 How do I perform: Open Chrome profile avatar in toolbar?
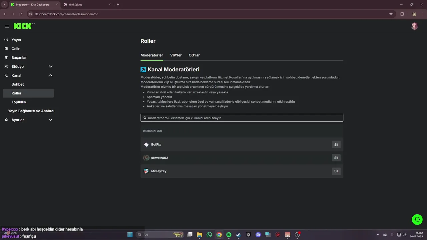(x=414, y=14)
